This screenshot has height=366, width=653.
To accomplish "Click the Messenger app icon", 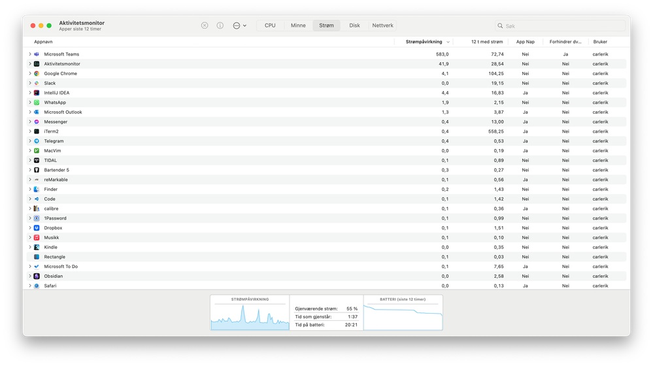I will coord(37,122).
